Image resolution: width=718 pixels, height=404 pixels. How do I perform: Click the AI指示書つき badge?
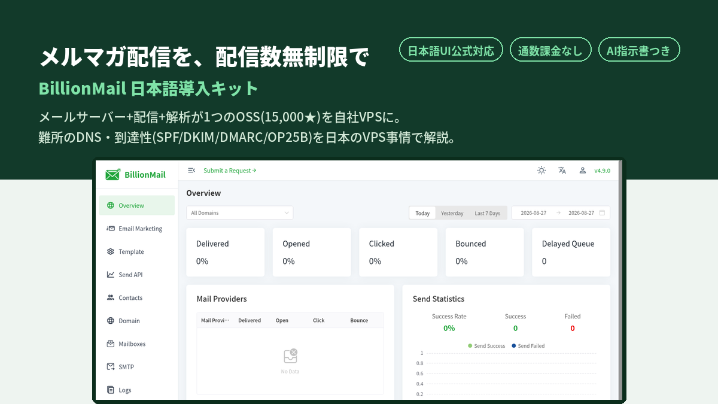[x=639, y=50]
